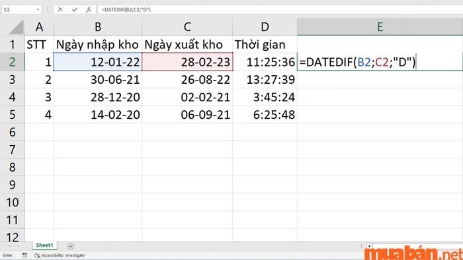
Task: Click STT value 4 in column A
Action: (x=39, y=115)
